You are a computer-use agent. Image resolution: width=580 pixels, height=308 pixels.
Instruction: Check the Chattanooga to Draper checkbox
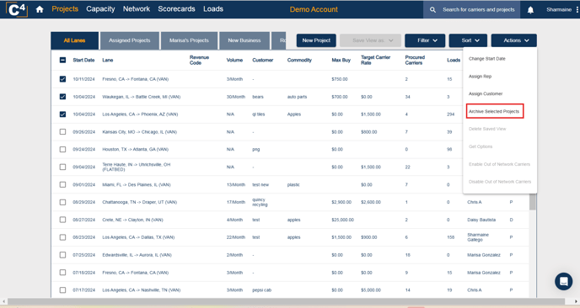63,202
